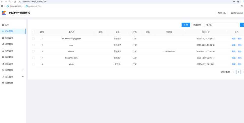Viewport: 244px width, 123px height.
Task: Click the tag icon beside 标签管理
Action: pyautogui.click(x=3, y=44)
